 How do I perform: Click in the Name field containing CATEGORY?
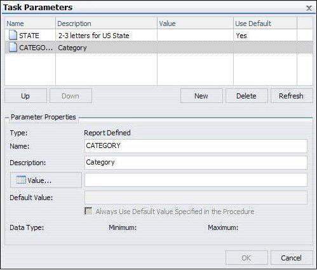point(196,146)
